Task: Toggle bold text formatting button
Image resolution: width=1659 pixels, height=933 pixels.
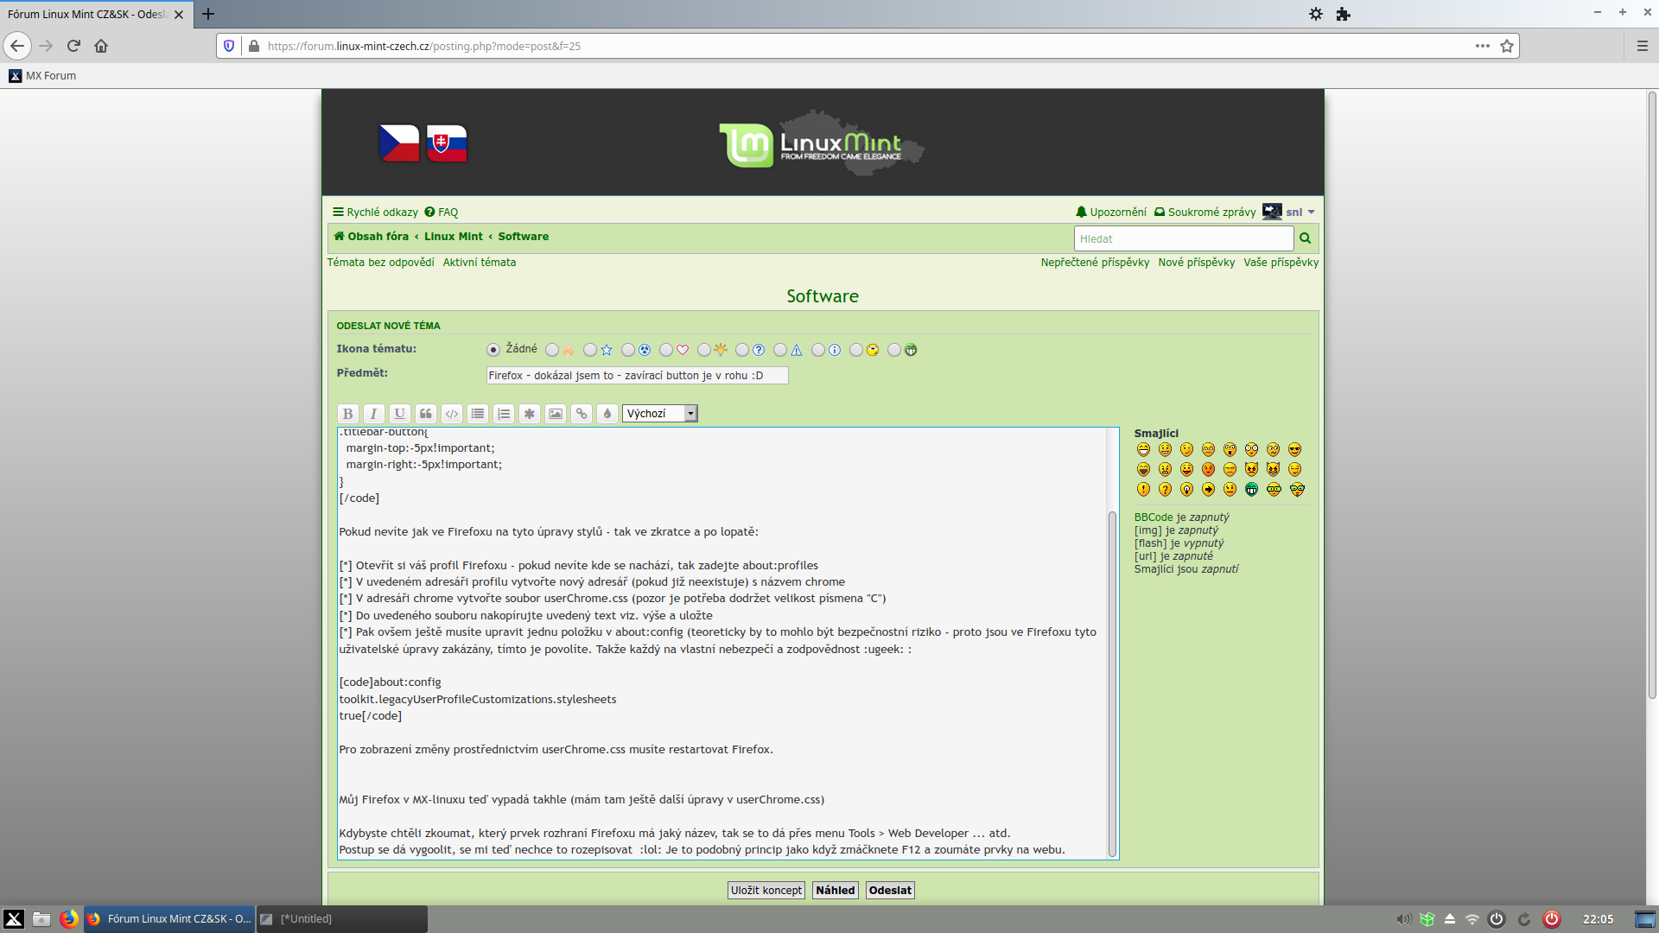Action: click(347, 414)
